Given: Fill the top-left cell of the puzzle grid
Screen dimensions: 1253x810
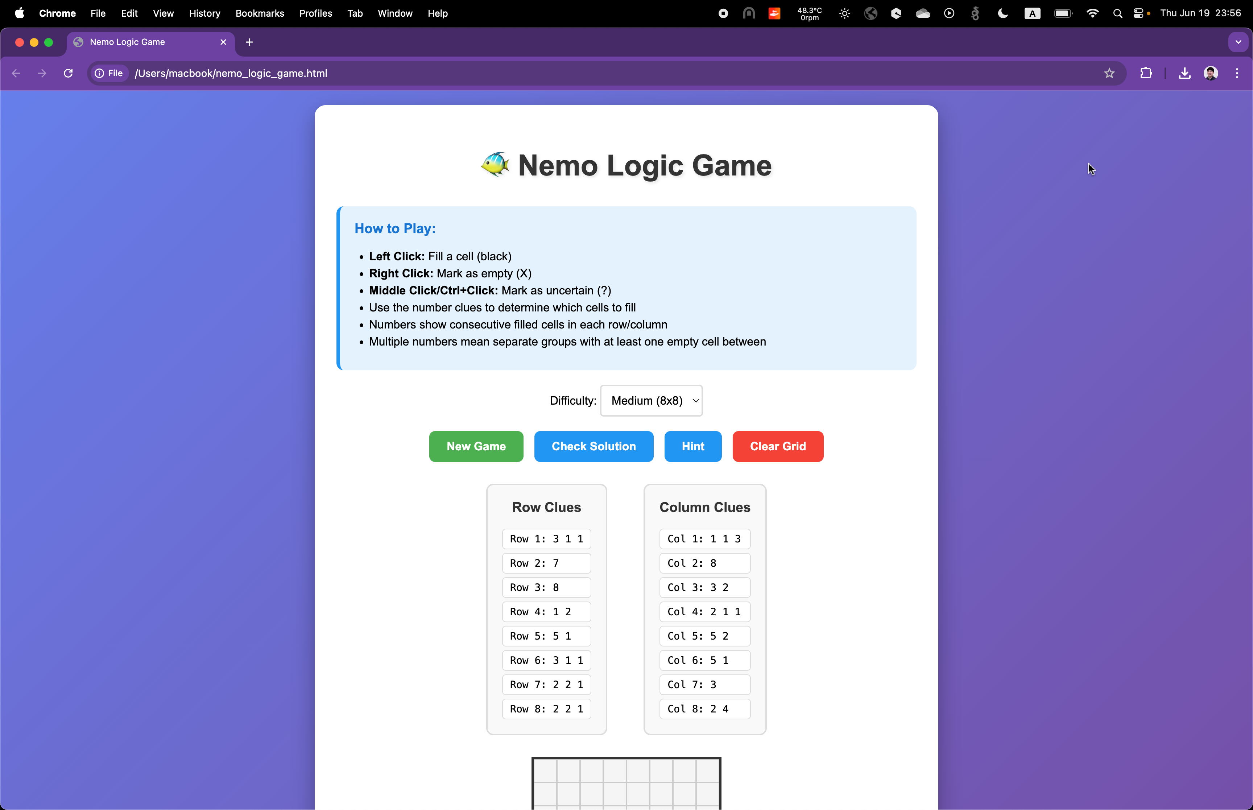Looking at the screenshot, I should pyautogui.click(x=545, y=771).
